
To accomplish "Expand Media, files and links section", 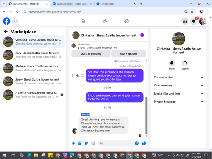I will tap(179, 94).
